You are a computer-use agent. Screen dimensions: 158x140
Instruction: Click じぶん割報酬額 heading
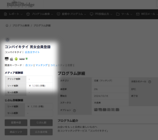tap(14, 100)
